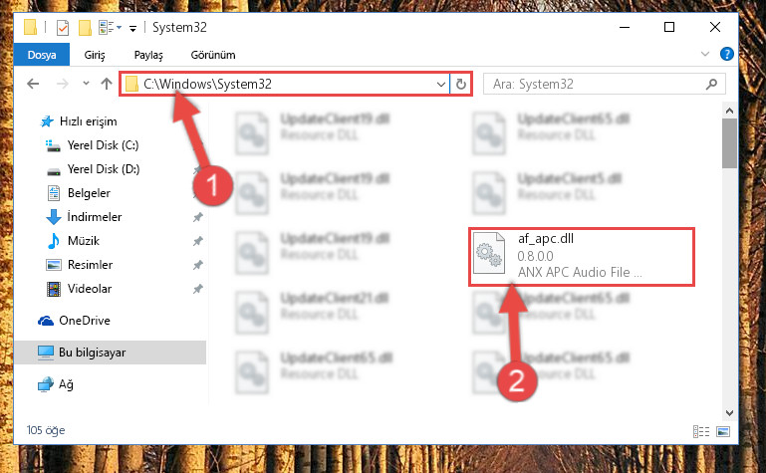The height and width of the screenshot is (473, 766).
Task: Switch to details view in status bar
Action: pos(701,431)
